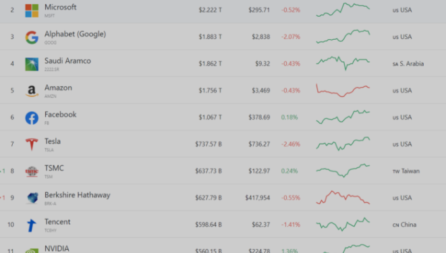This screenshot has height=253, width=446.
Task: Click the Alphabet Google logo icon
Action: click(x=32, y=37)
